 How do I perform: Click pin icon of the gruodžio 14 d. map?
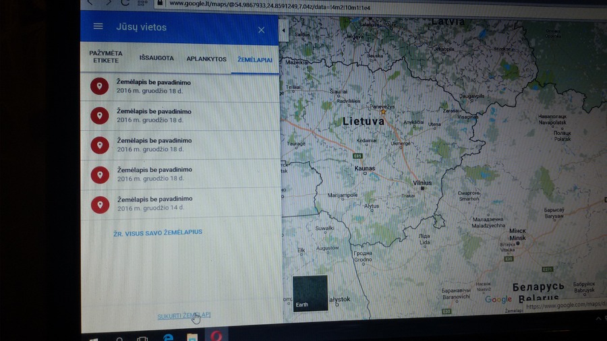(100, 205)
